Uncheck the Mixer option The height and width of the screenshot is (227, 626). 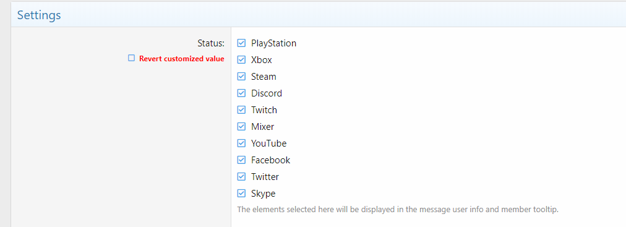point(241,126)
